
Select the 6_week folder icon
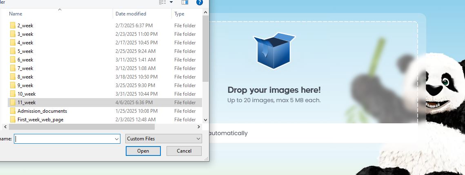point(13,60)
